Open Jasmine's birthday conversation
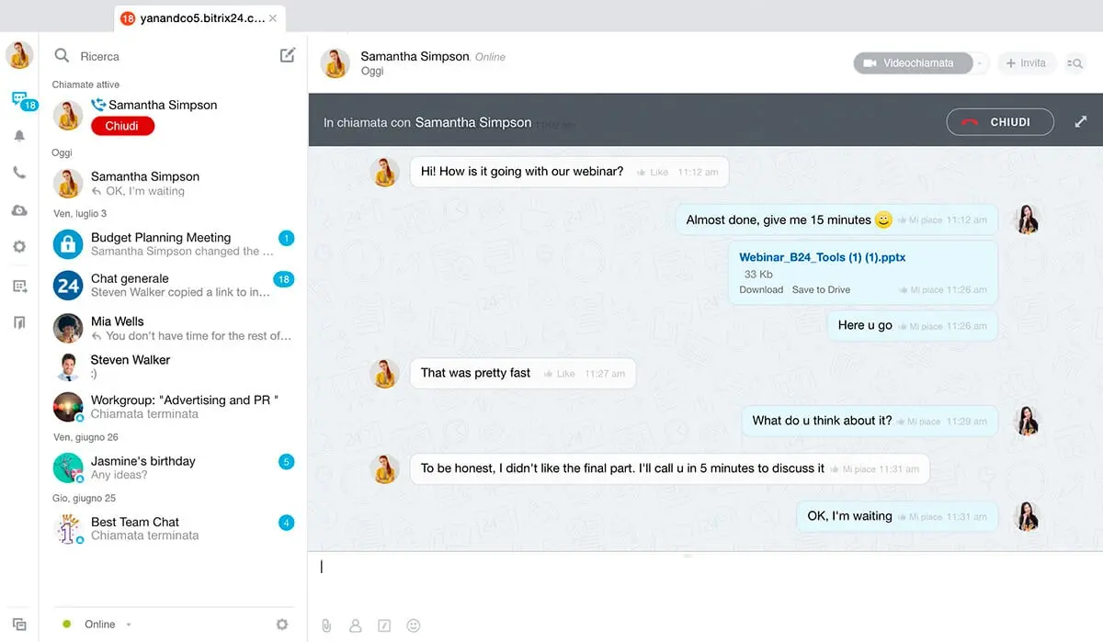Screen dimensions: 1103x642 coord(173,467)
